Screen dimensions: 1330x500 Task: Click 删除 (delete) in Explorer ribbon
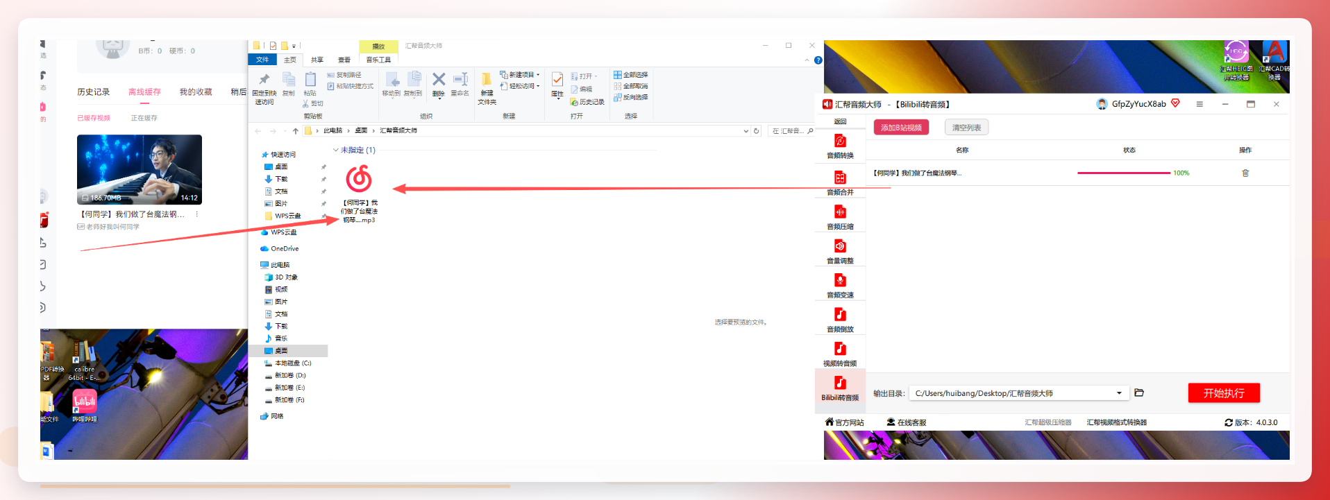[x=439, y=84]
